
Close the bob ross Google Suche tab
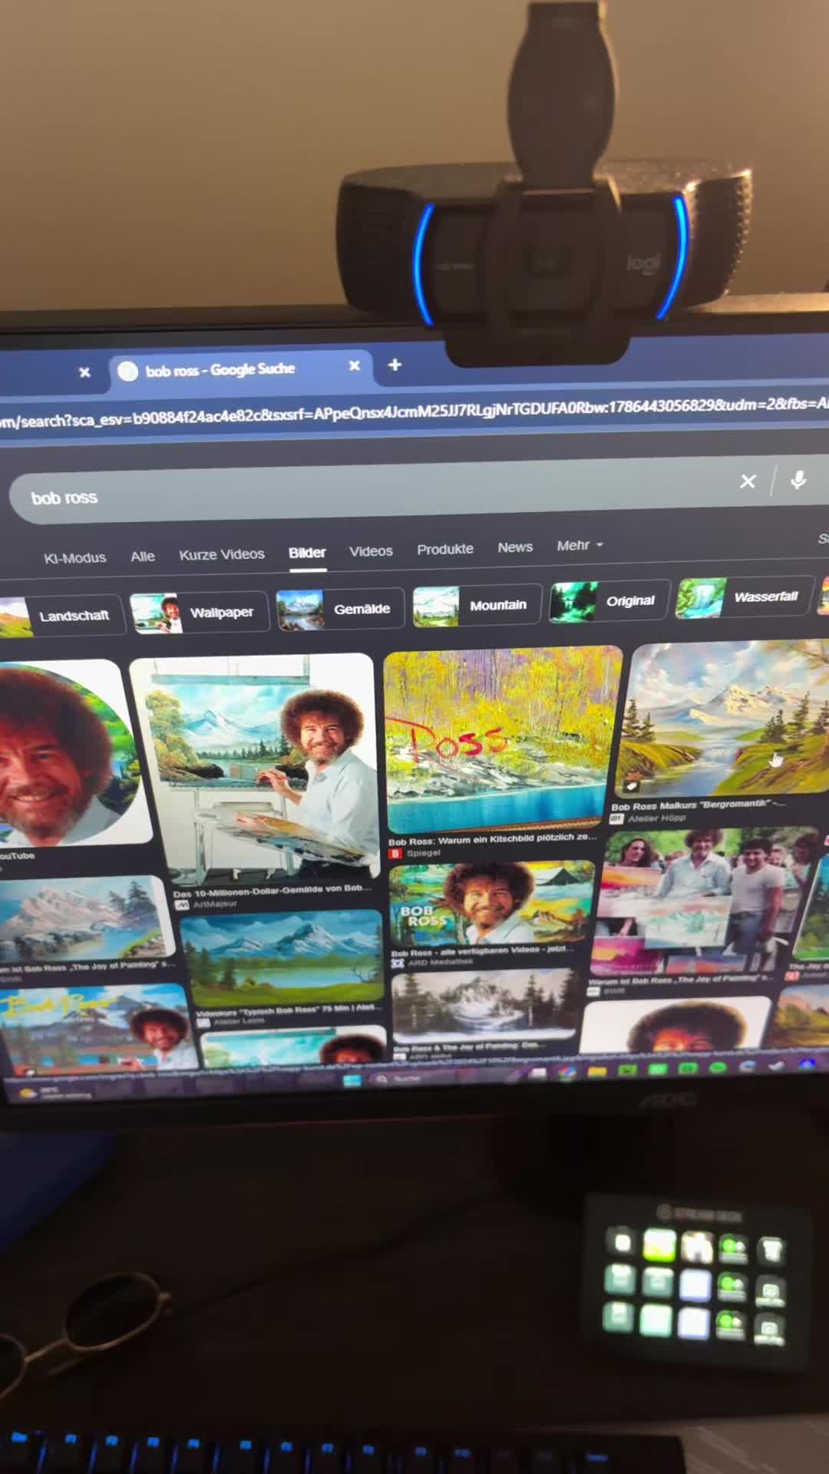355,366
